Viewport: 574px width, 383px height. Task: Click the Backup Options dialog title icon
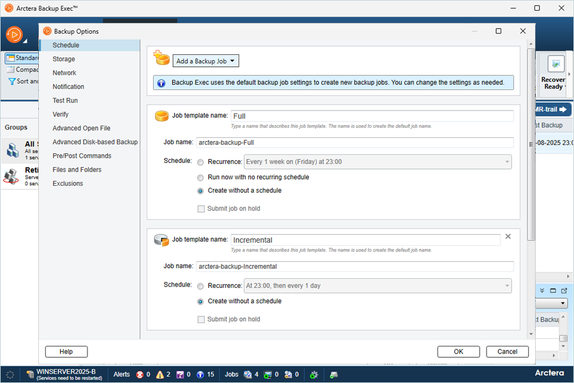coord(47,31)
